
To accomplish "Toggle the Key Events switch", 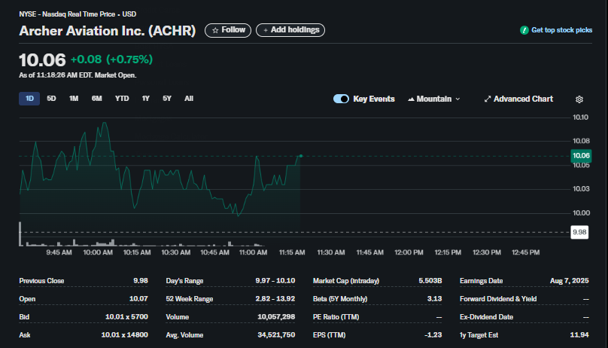I will pyautogui.click(x=341, y=99).
